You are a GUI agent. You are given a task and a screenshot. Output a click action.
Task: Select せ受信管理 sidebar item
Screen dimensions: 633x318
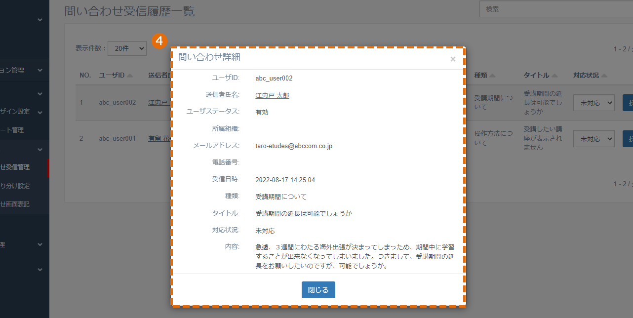pyautogui.click(x=15, y=167)
